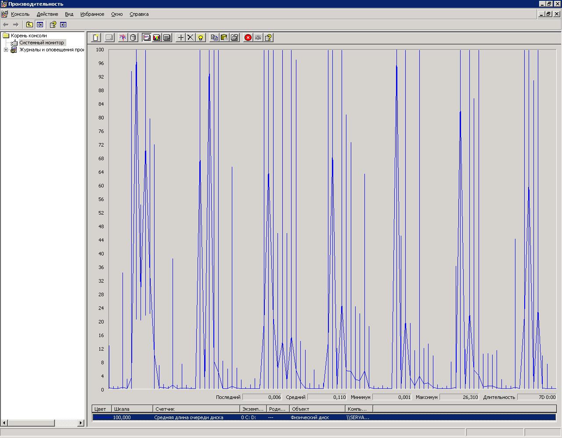Open the Избранное menu
This screenshot has height=438, width=562.
(x=92, y=14)
